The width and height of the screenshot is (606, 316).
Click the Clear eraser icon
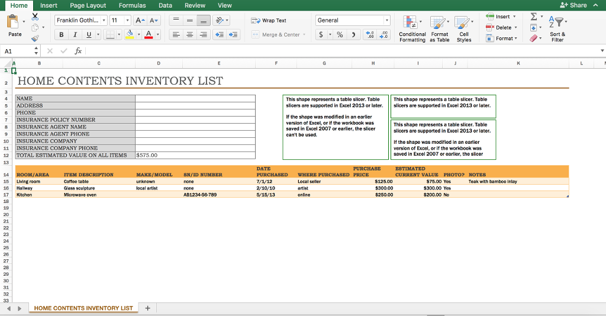pyautogui.click(x=534, y=38)
